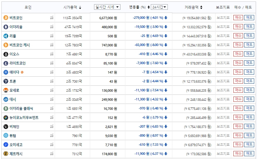This screenshot has width=257, height=159.
Task: Open the chart icon for 대시
Action: (52, 99)
